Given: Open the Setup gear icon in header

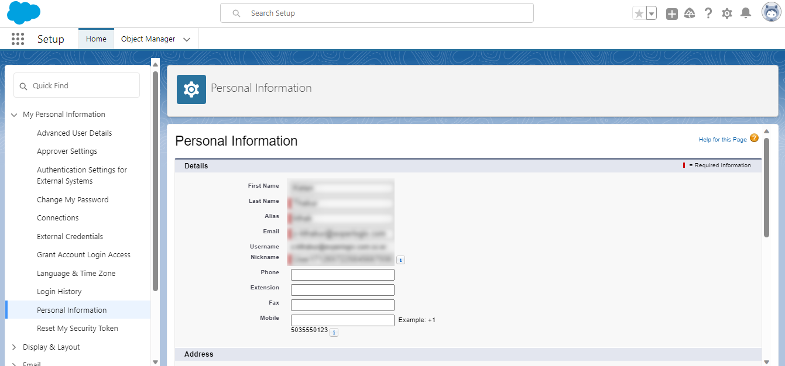Looking at the screenshot, I should (x=727, y=13).
